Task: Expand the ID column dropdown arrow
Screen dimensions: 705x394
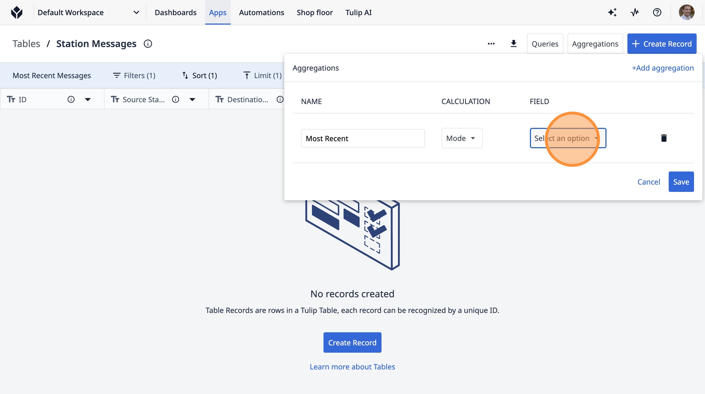Action: tap(88, 99)
